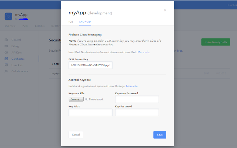Follow the docs link in the background page
237x148 pixels.
point(179,51)
